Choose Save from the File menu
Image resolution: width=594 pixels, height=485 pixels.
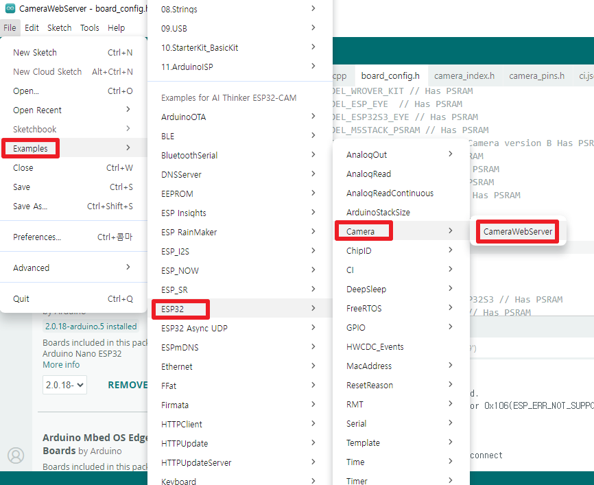(73, 187)
